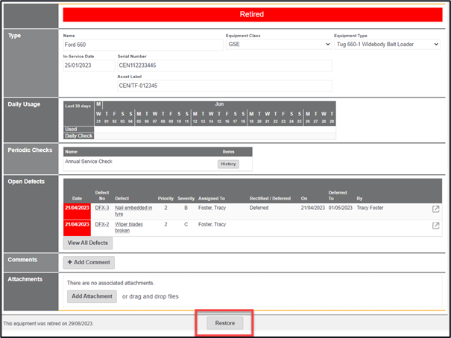
Task: Click the Name field containing Ford 660
Action: coord(142,45)
